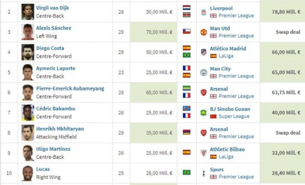Image resolution: width=305 pixels, height=185 pixels.
Task: Click the Spurs club crest icon
Action: 204,173
